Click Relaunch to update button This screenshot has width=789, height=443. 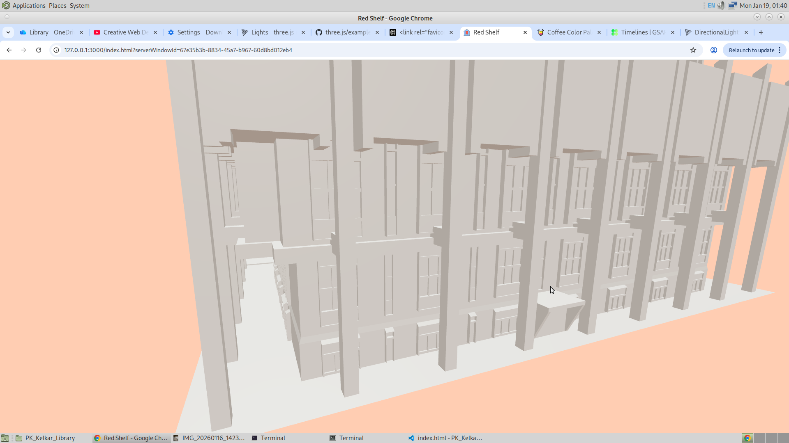coord(751,50)
